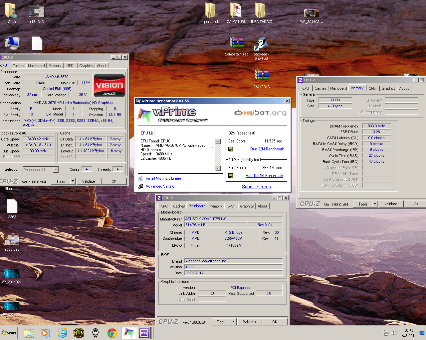426x340 pixels.
Task: Switch to wPrime taskbar button
Action: 128,333
